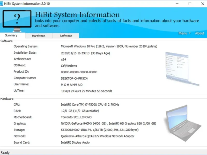Open the Hardware tab
This screenshot has width=207, height=155.
[39, 36]
